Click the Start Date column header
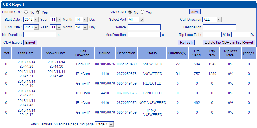This screenshot has width=257, height=128. coord(26,53)
